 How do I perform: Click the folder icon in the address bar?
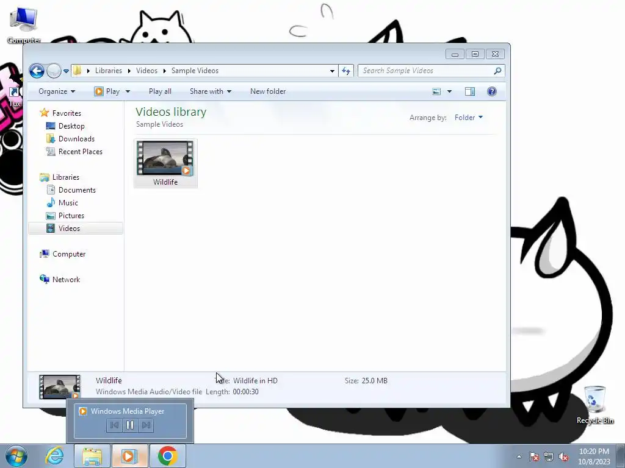(x=78, y=71)
